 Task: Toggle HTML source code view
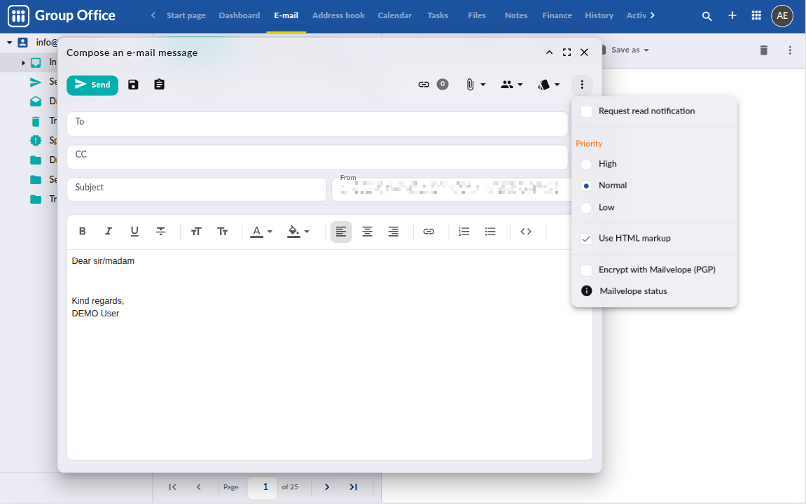[526, 232]
